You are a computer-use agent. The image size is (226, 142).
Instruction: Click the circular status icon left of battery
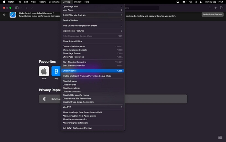[x=178, y=2]
